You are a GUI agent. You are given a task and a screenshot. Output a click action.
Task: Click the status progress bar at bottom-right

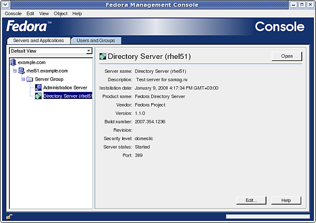[x=268, y=216]
